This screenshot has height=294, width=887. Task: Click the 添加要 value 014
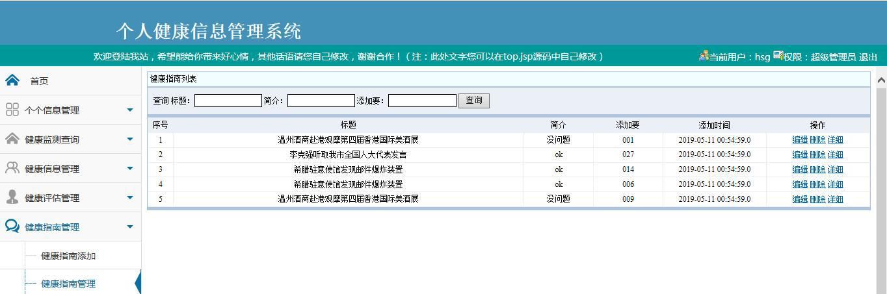point(628,169)
